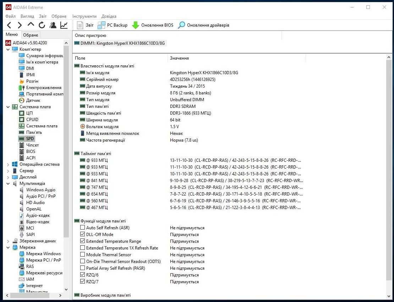Collapse the Мережа tree node
This screenshot has height=302, width=394.
pos(8,247)
